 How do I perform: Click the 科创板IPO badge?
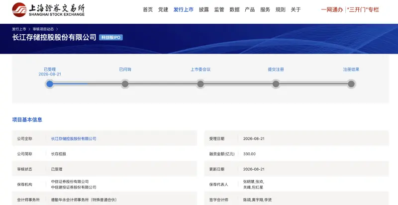pos(111,38)
